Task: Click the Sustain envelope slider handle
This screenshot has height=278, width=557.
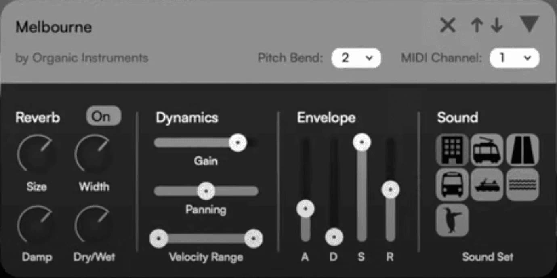Action: point(362,142)
